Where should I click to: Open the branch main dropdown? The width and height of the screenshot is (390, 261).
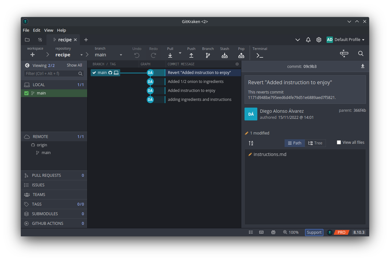(x=120, y=55)
